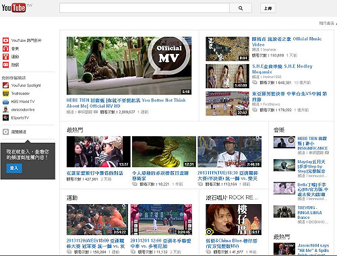Image resolution: width=337 pixels, height=256 pixels.
Task: Open Truthloader channel icon
Action: [x=5, y=94]
